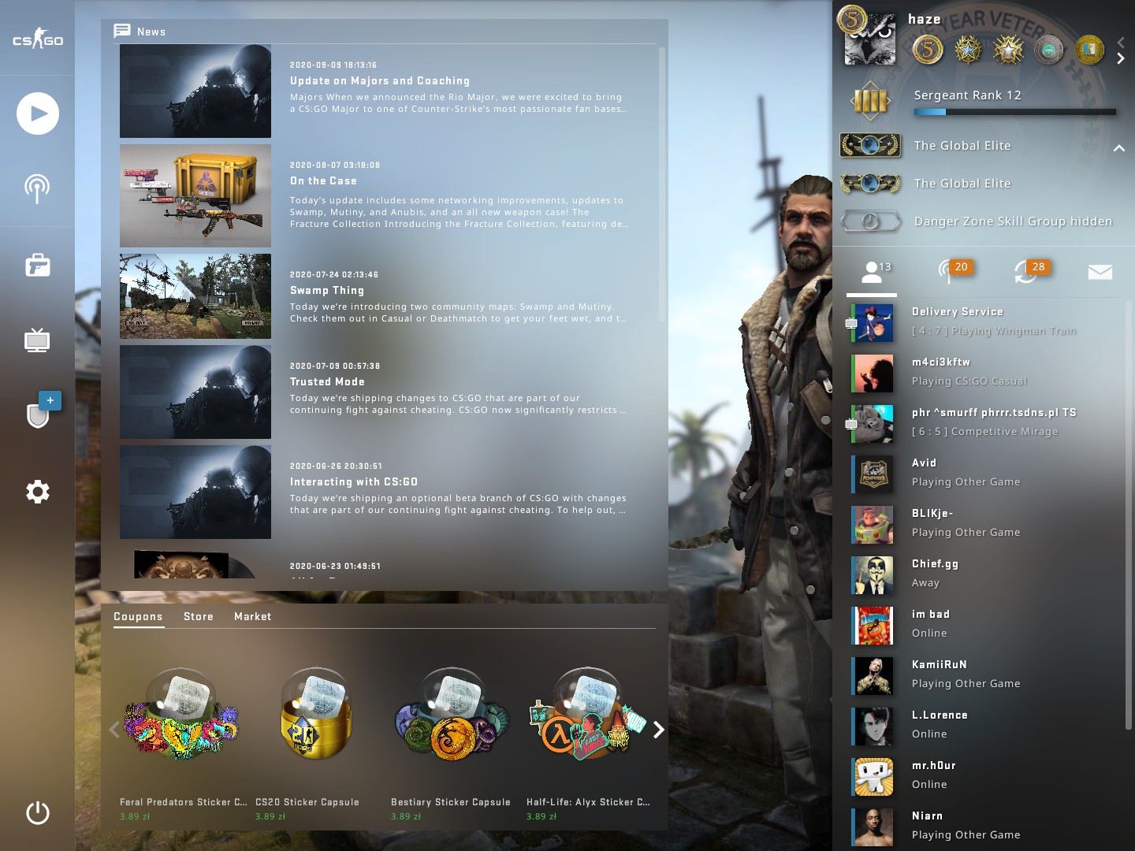Image resolution: width=1135 pixels, height=851 pixels.
Task: Select friend Niarn
Action: [985, 827]
